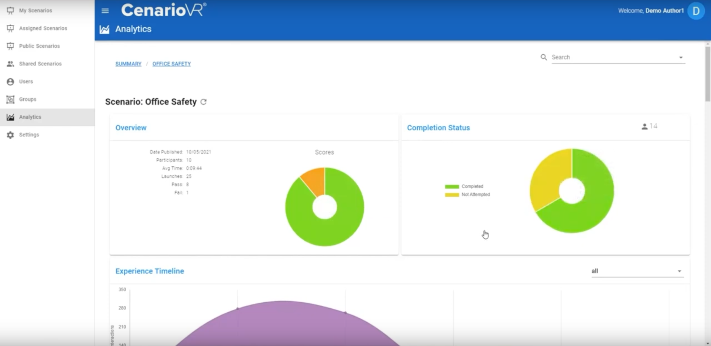Click the Users person icon
711x346 pixels.
(x=10, y=82)
